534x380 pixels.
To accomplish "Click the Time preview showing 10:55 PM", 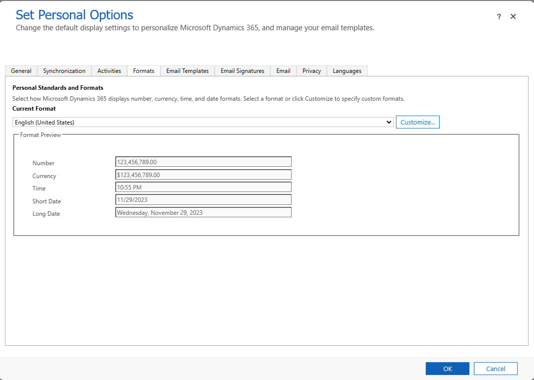I will coord(203,187).
